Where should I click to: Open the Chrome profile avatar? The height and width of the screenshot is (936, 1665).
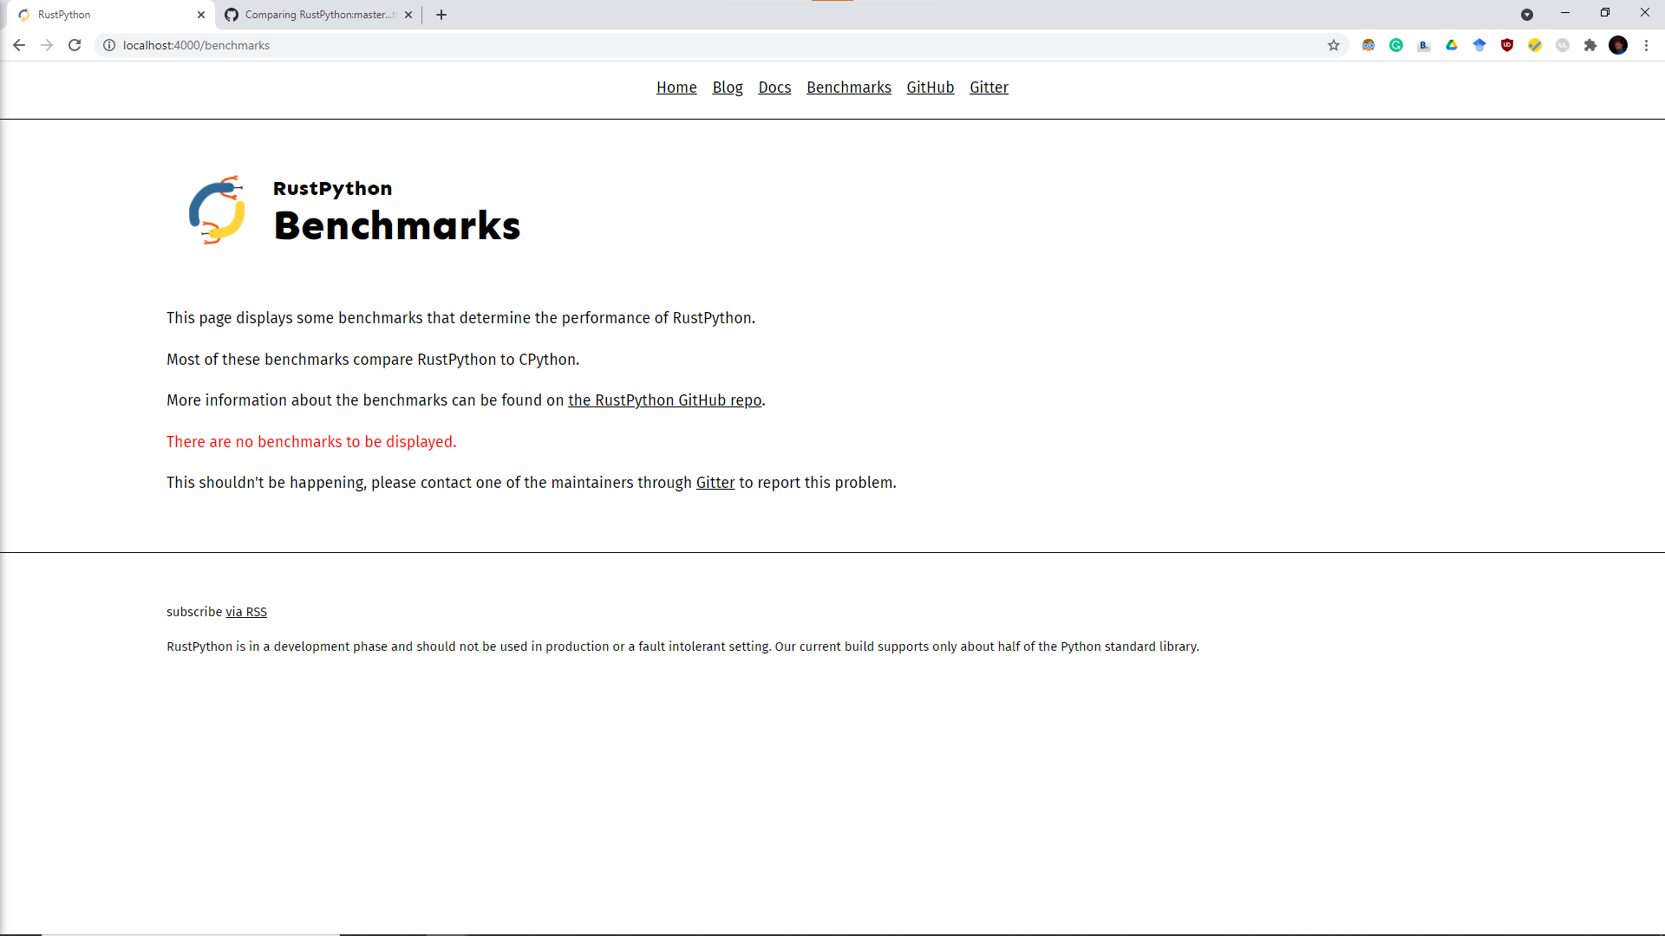coord(1618,45)
